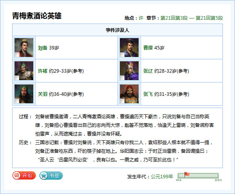Click Liu Bei's portrait next to 刘备
The width and height of the screenshot is (235, 194).
point(24,48)
